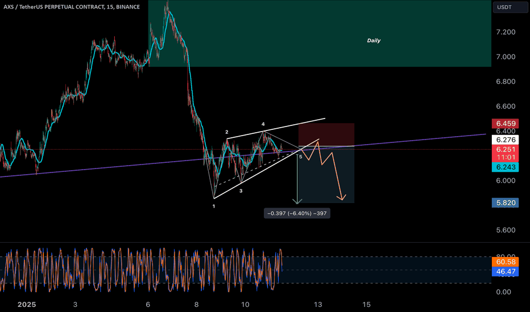
Task: Click the date label 3 on time axis
Action: coord(75,305)
